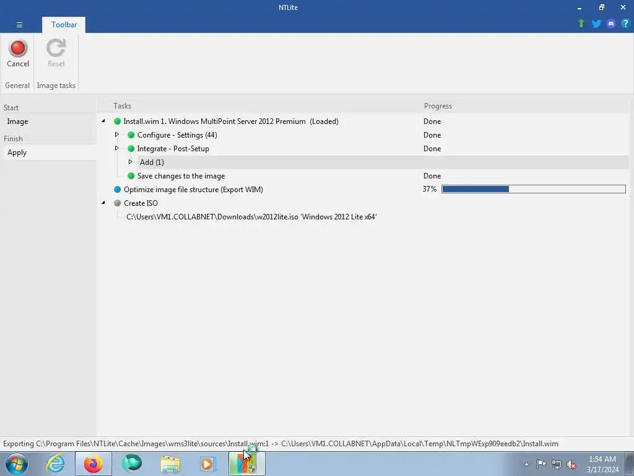Click the muted speaker tray icon
Image resolution: width=634 pixels, height=476 pixels.
pyautogui.click(x=571, y=464)
